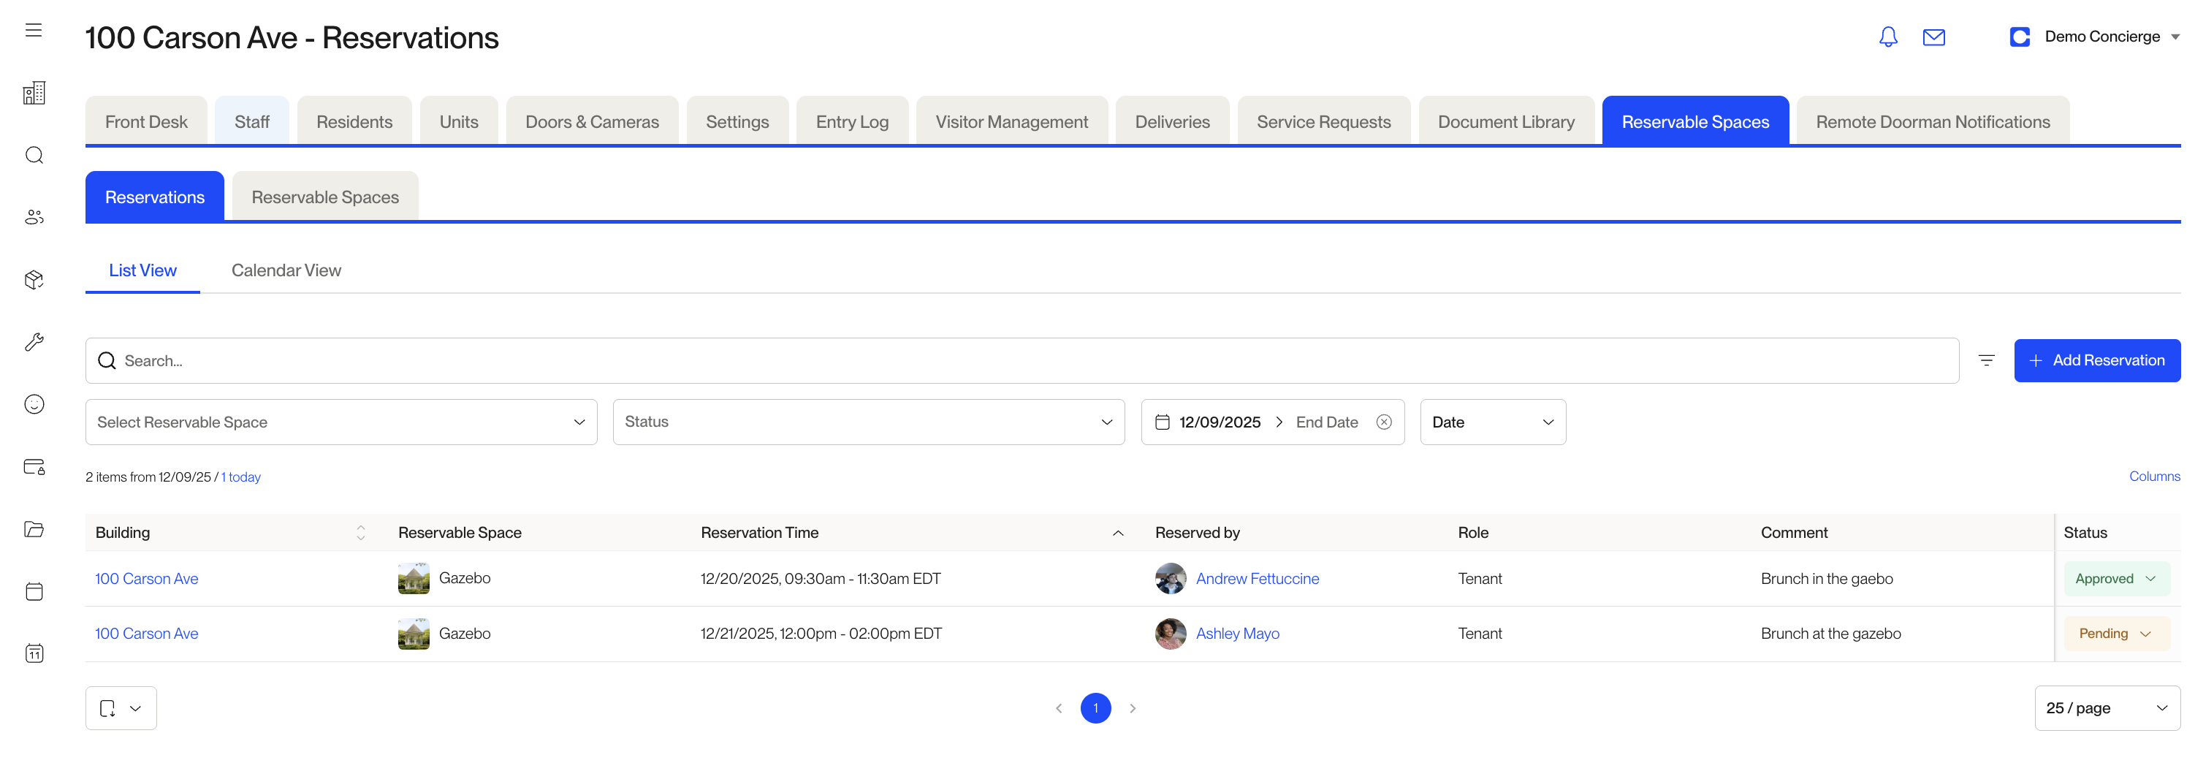
Task: Expand the Select Reservable Space dropdown
Action: point(341,421)
